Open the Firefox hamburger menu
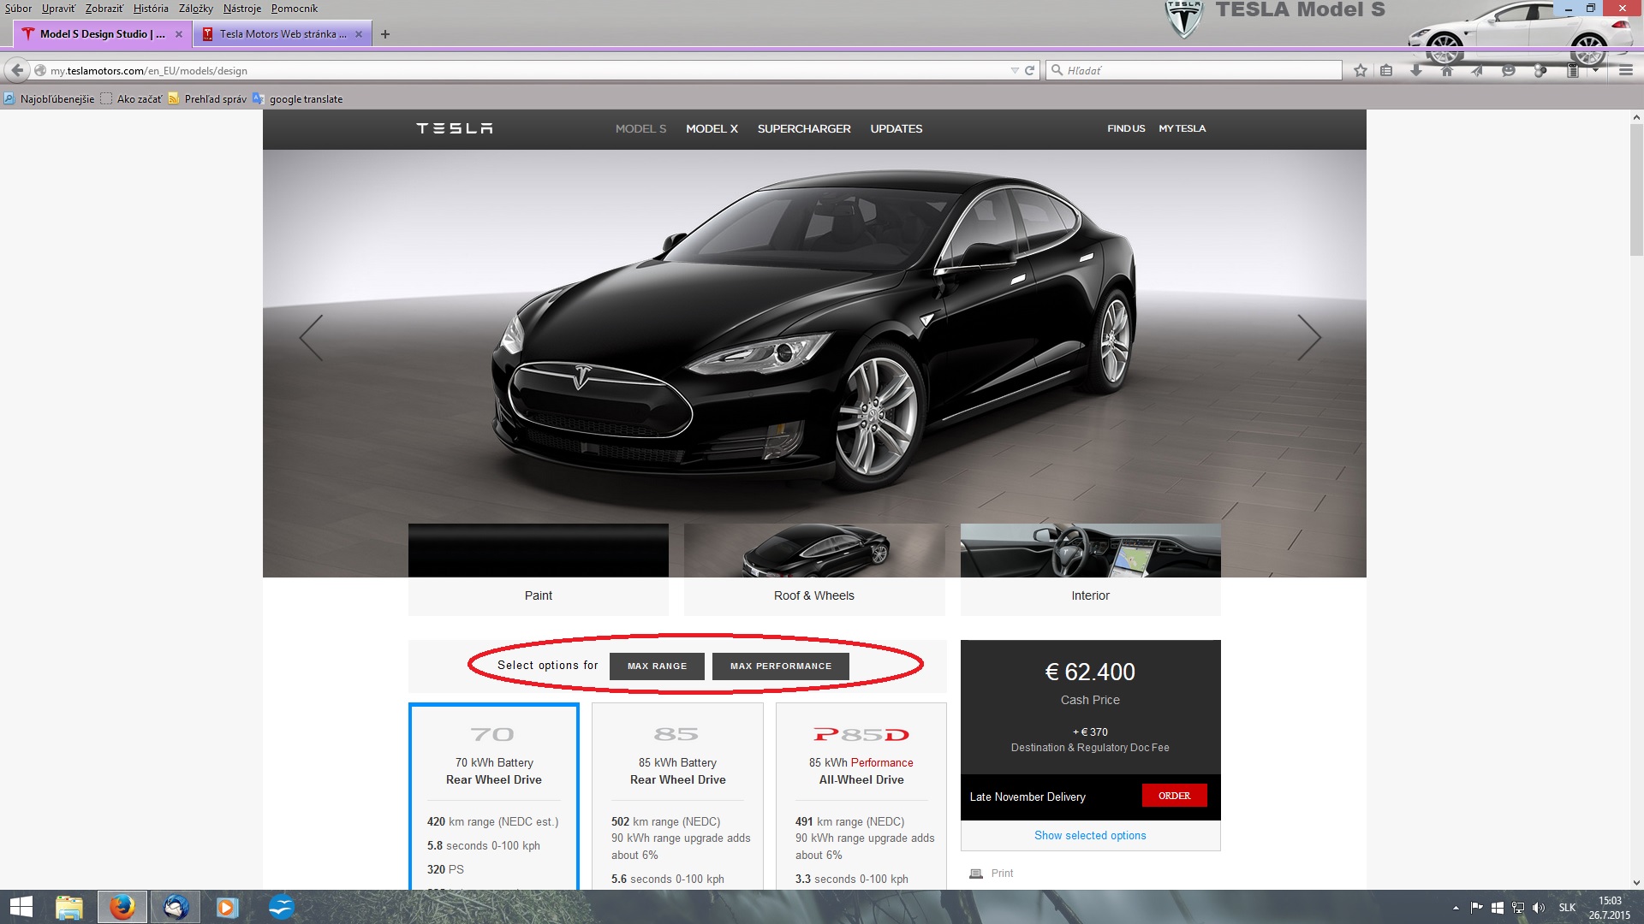 1626,70
